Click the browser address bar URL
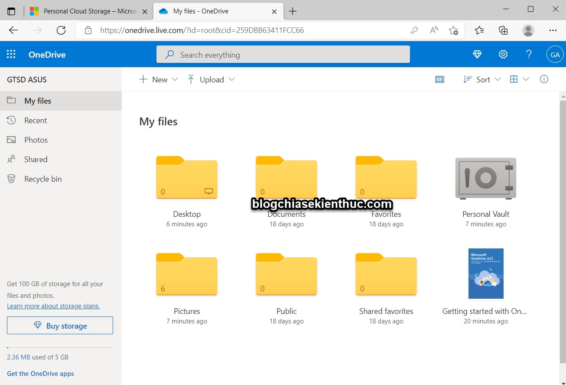The width and height of the screenshot is (566, 385). click(x=202, y=30)
